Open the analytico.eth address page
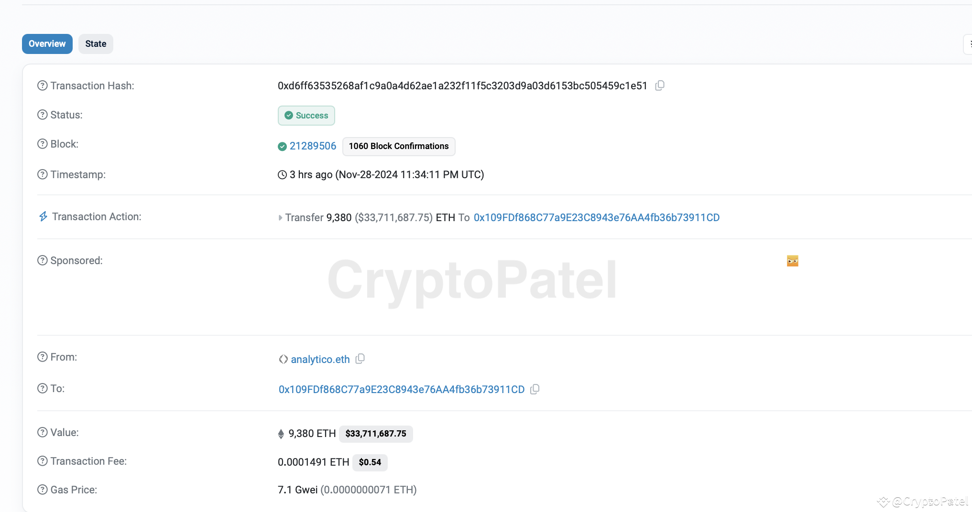This screenshot has height=512, width=972. (x=319, y=359)
